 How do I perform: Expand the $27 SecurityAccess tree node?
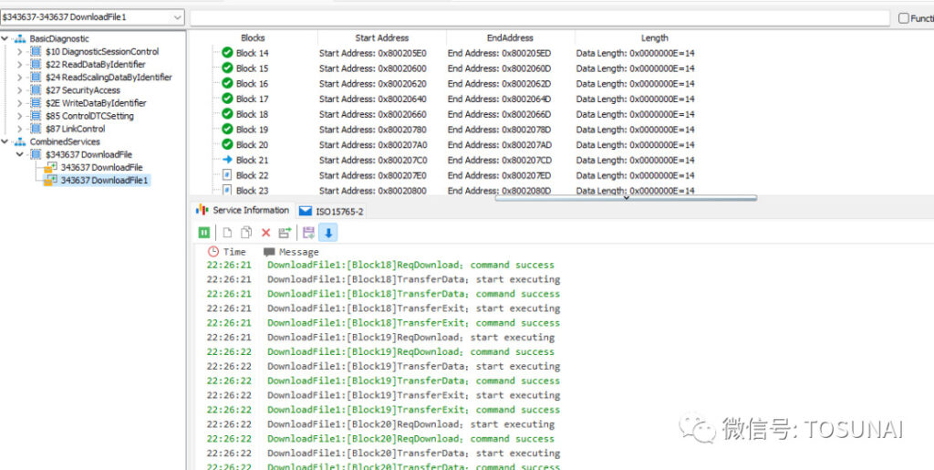pos(20,90)
